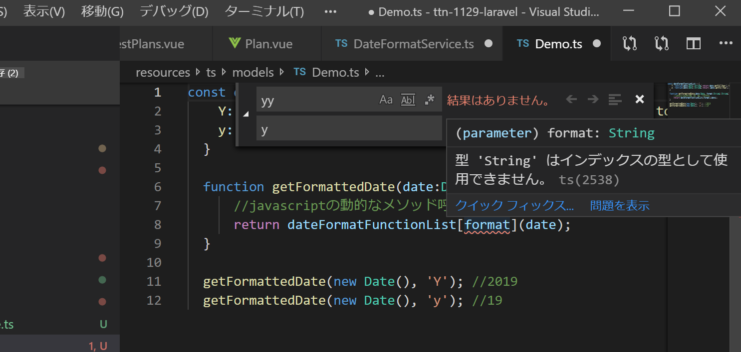This screenshot has height=352, width=741.
Task: Toggle match case (Aa) in find box
Action: coord(386,100)
